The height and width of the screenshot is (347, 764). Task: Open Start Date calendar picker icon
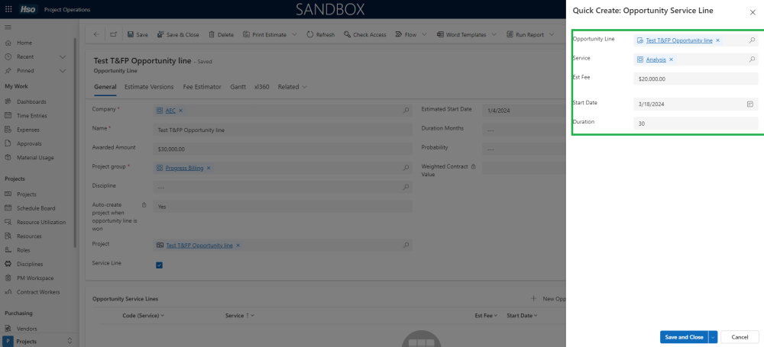[x=750, y=104]
